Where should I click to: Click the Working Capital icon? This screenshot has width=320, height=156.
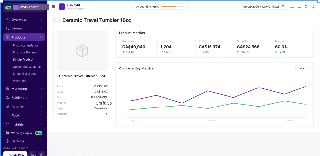point(7,133)
